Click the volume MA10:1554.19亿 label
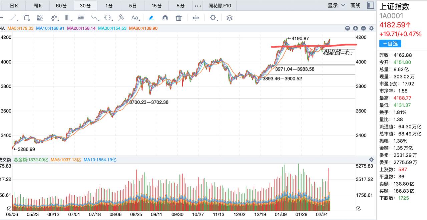Viewport: 427px width, 220px height. coord(100,160)
